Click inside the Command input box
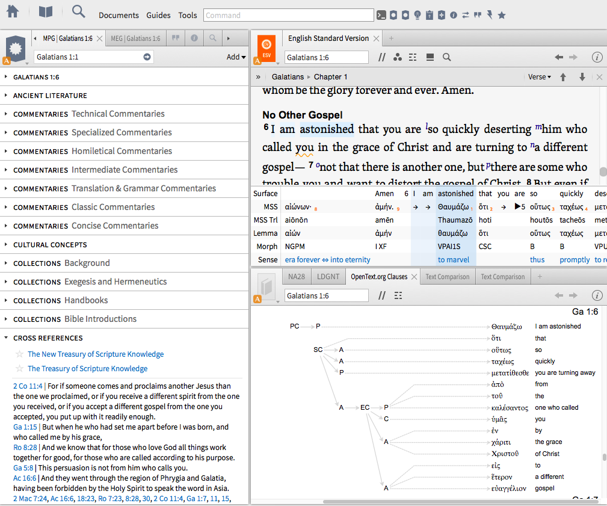 point(288,14)
